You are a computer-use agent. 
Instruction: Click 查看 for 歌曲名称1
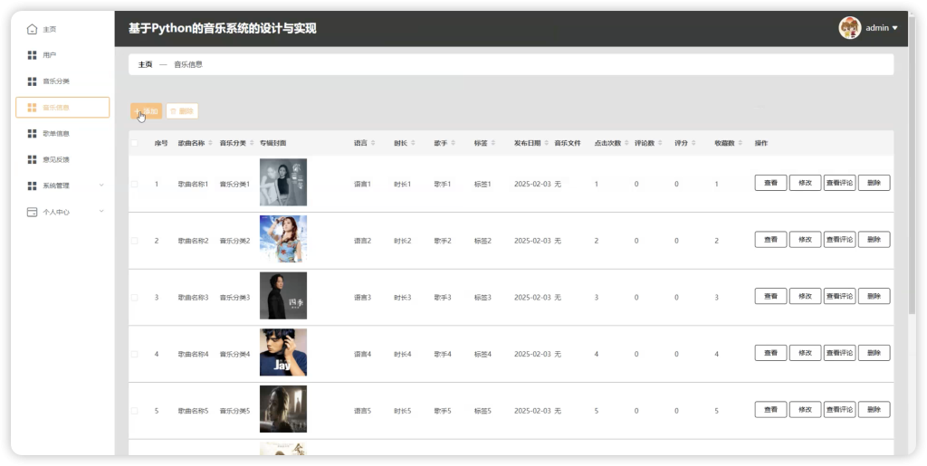pos(770,183)
